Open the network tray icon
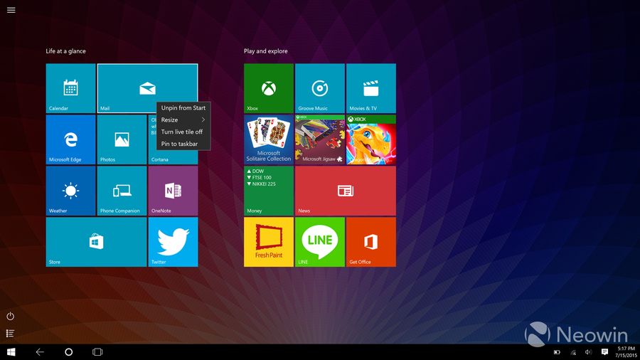Viewport: 640px width, 360px height. point(573,352)
